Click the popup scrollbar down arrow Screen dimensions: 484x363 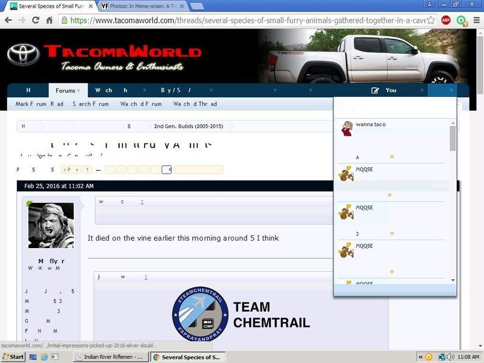pos(453,280)
